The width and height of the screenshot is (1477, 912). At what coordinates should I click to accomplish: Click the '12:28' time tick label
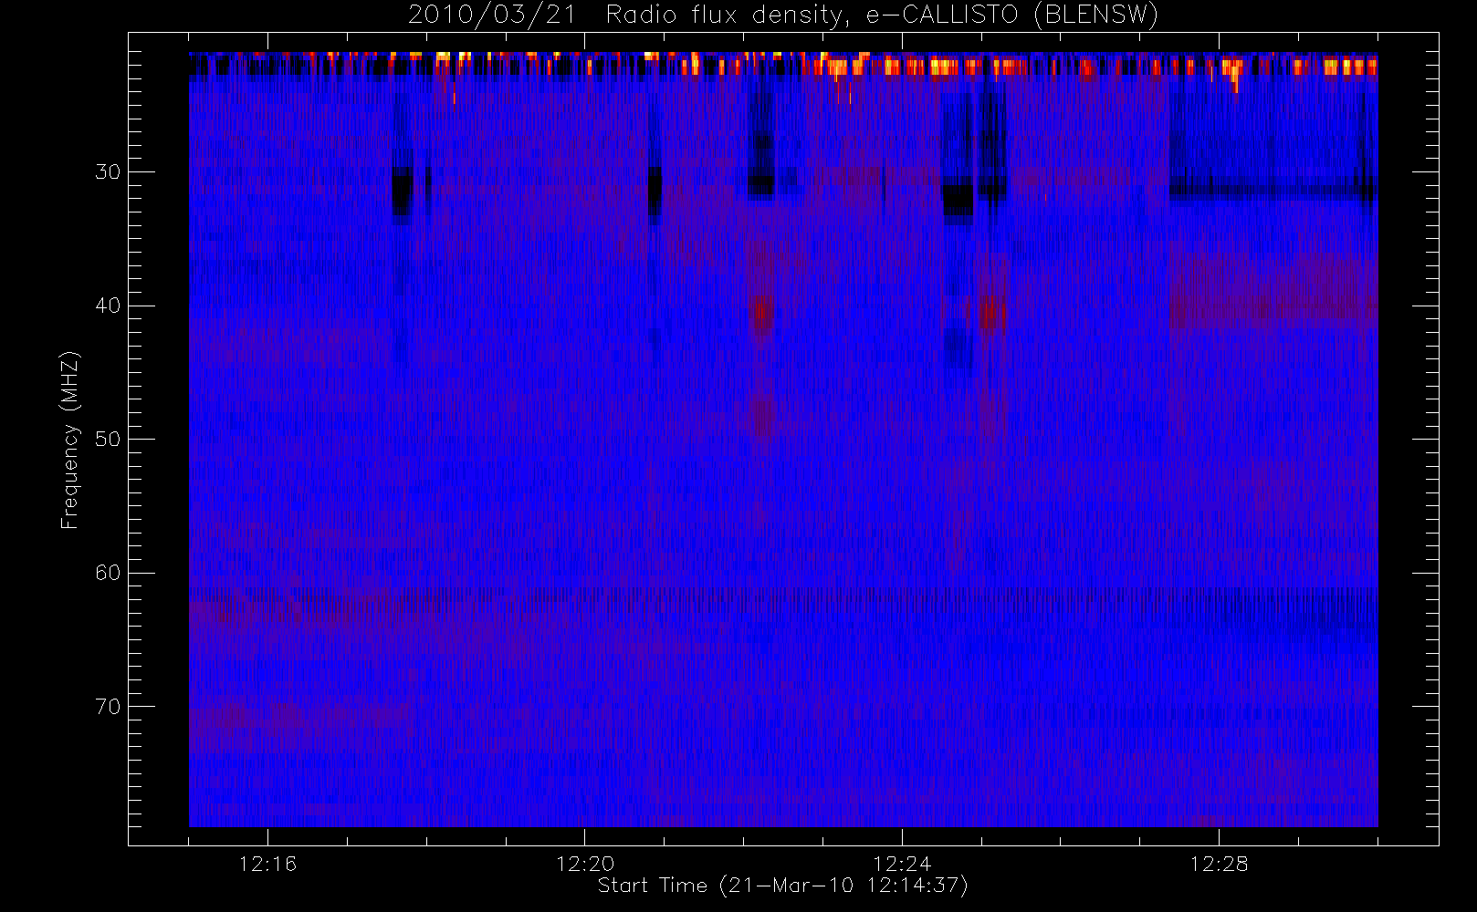coord(1219,864)
